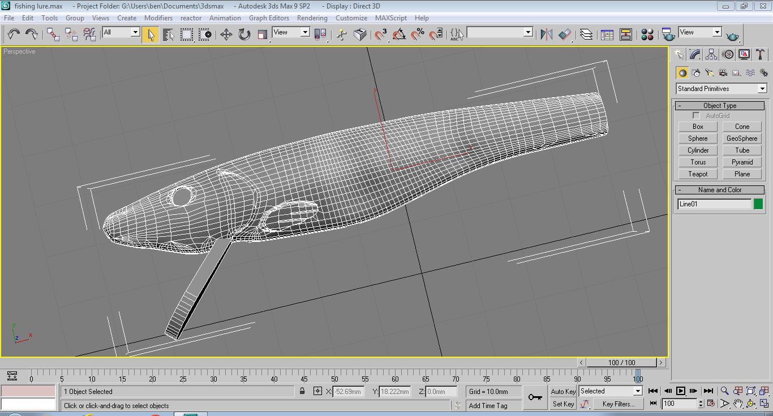Click the Undo arrow icon
Viewport: 773px width, 416px height.
14,34
